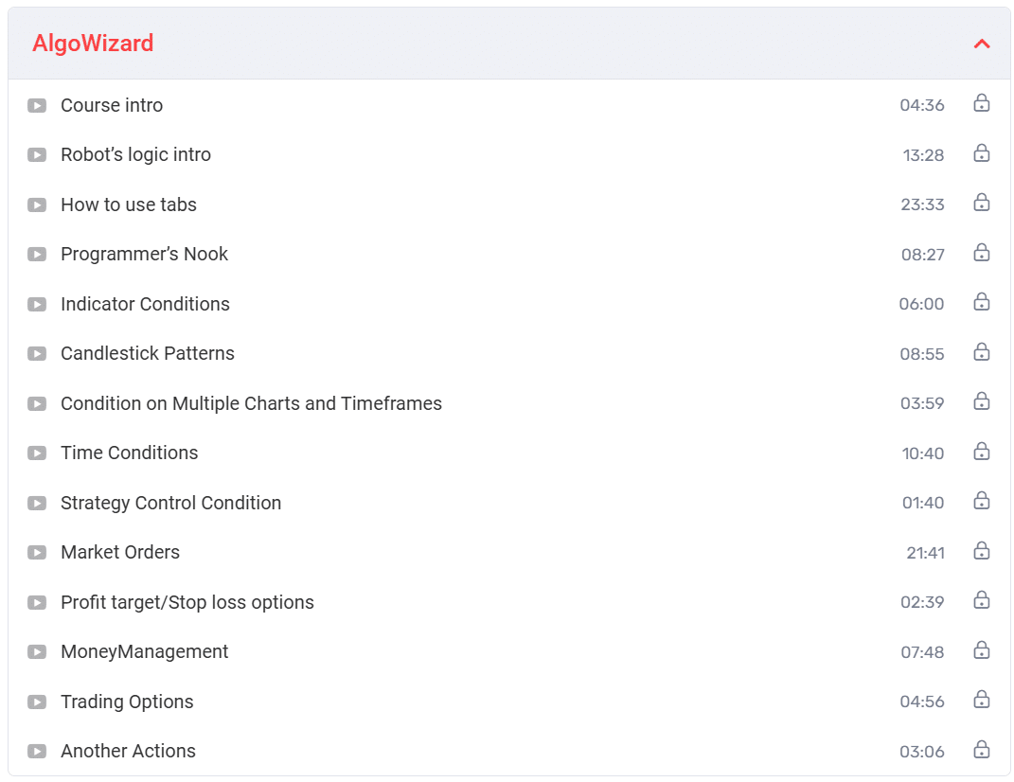The width and height of the screenshot is (1014, 782).
Task: Click the 23:33 duration of How to use tabs
Action: click(922, 204)
